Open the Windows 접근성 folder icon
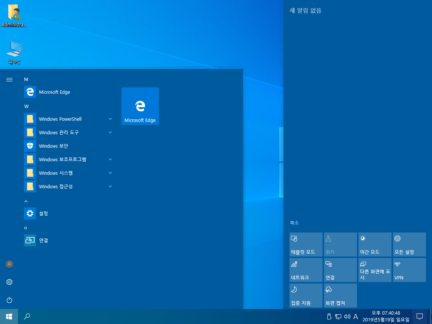The width and height of the screenshot is (432, 324). (30, 186)
